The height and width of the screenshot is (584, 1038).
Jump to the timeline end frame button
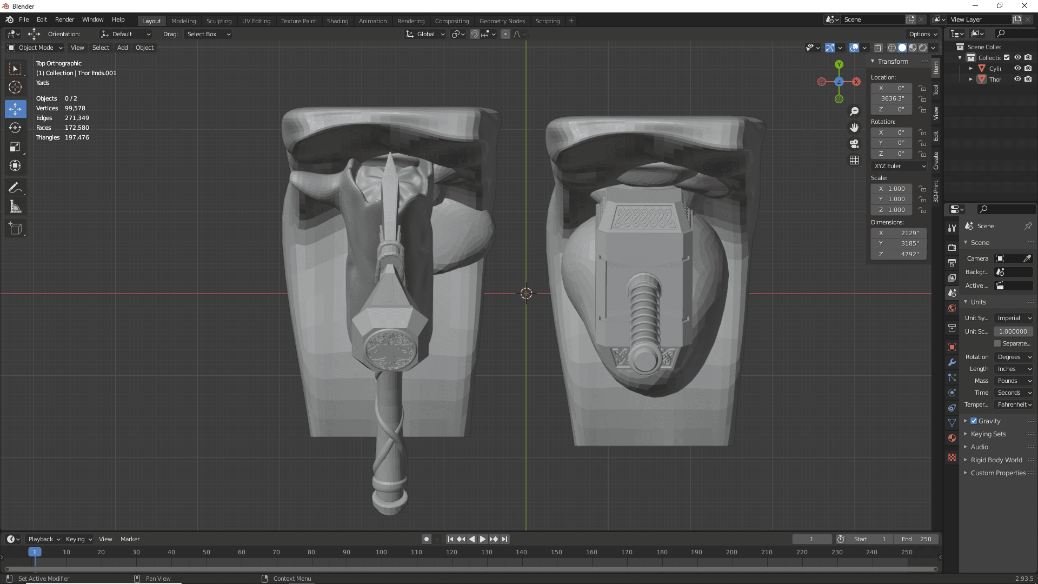pyautogui.click(x=504, y=539)
